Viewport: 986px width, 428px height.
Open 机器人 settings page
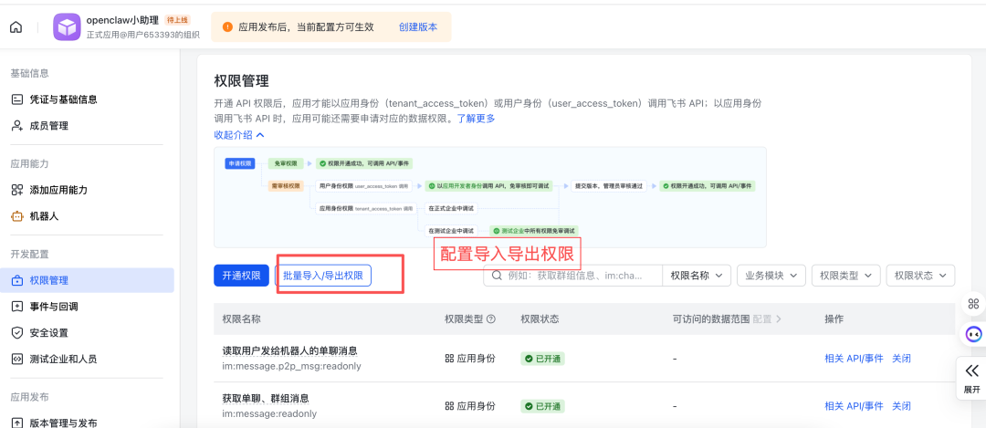(44, 216)
